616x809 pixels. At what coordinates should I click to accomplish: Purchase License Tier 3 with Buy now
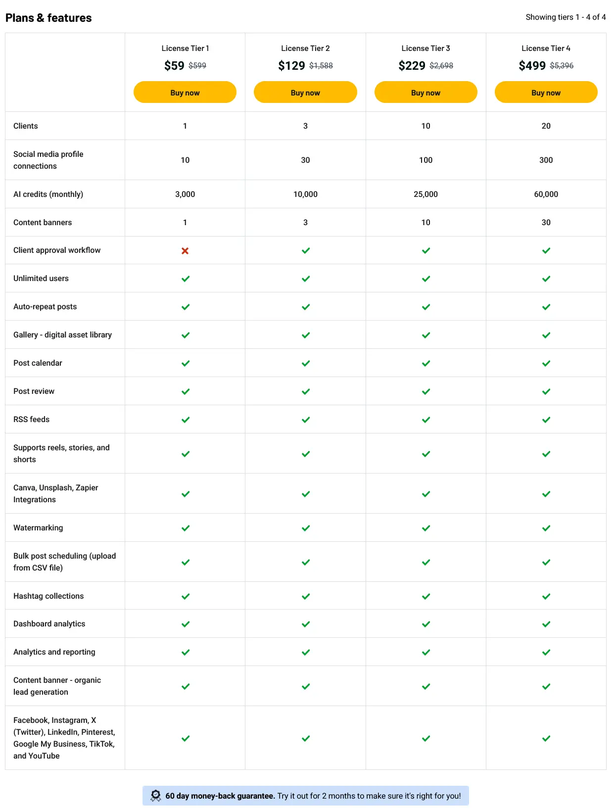426,93
